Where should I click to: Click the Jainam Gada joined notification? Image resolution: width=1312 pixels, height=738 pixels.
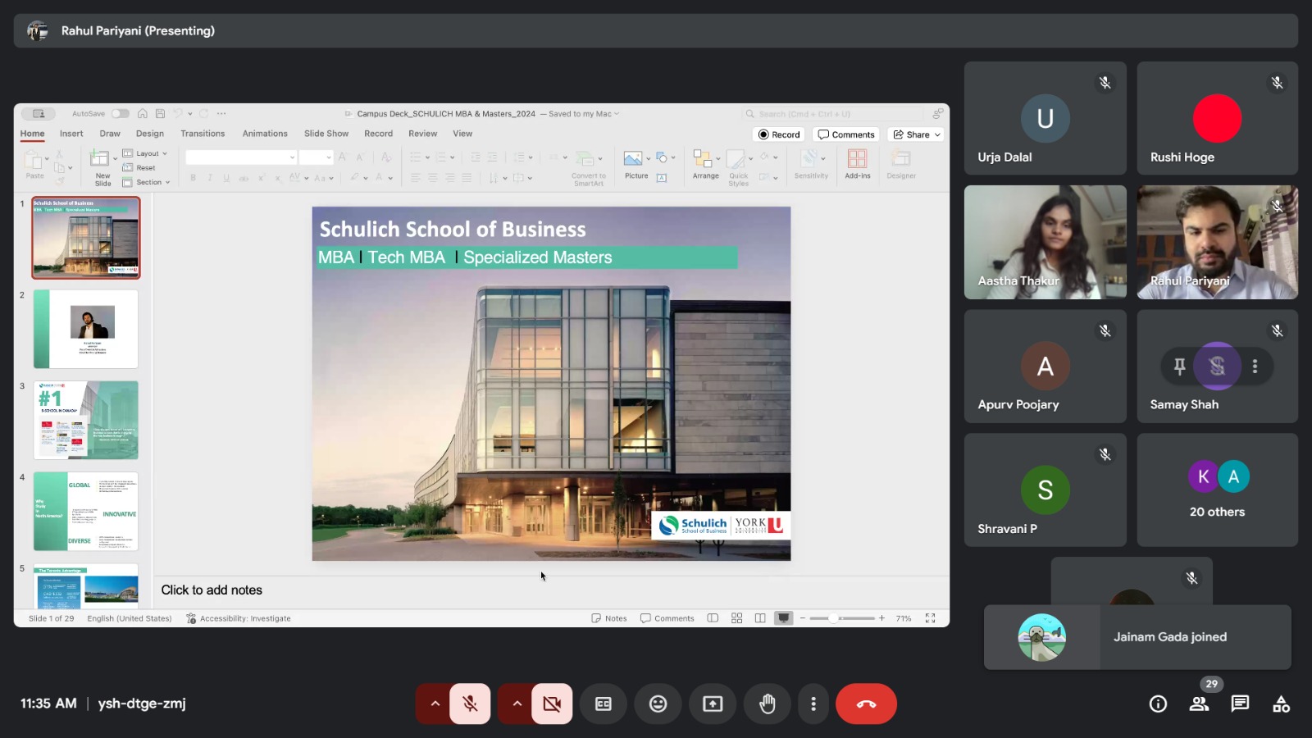1137,637
